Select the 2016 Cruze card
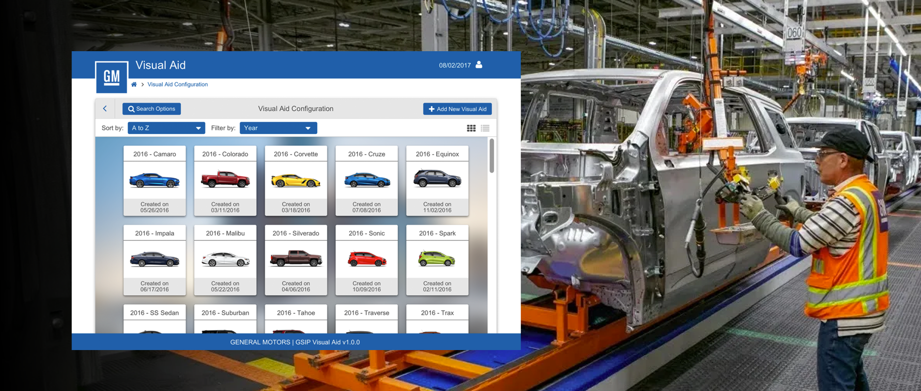 click(366, 181)
